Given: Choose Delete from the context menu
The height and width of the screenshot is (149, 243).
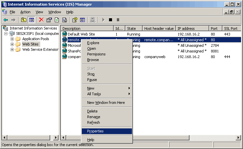Looking at the screenshot, I should (x=107, y=111).
